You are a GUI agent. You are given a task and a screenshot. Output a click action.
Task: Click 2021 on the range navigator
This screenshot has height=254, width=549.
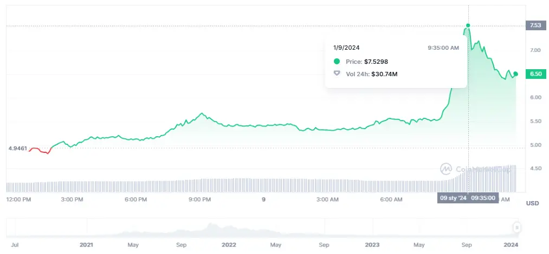[86, 245]
